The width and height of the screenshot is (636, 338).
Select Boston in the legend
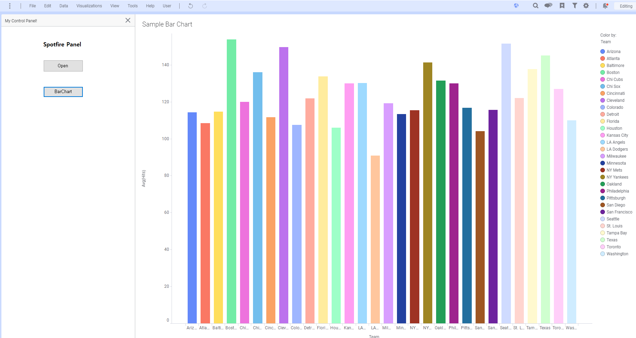point(610,73)
